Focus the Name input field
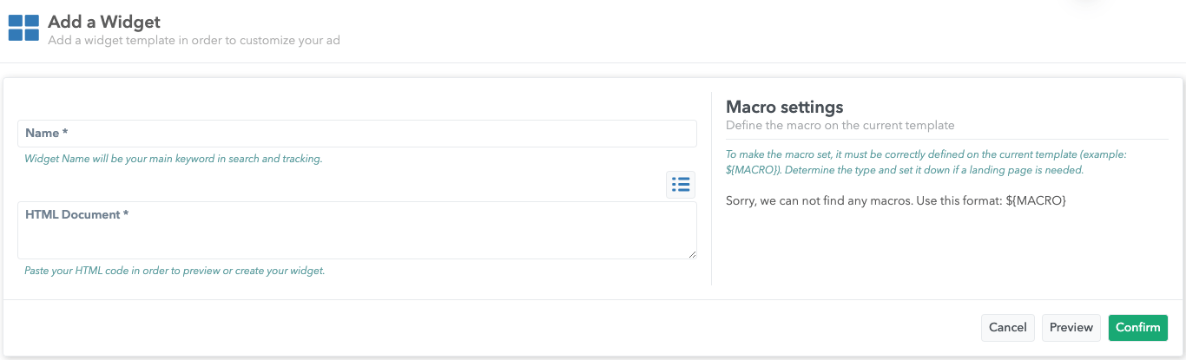The height and width of the screenshot is (360, 1186). click(x=357, y=134)
